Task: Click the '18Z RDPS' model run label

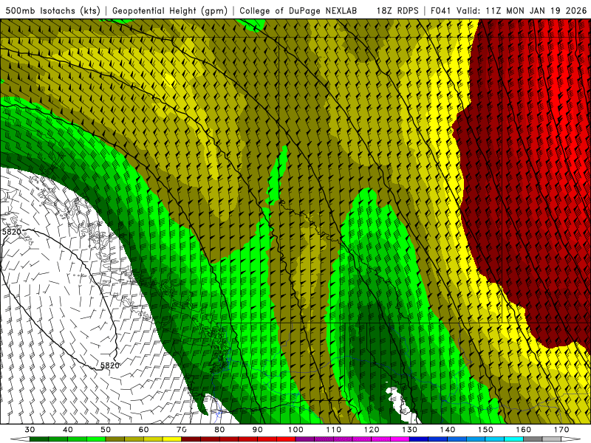Action: click(x=397, y=10)
